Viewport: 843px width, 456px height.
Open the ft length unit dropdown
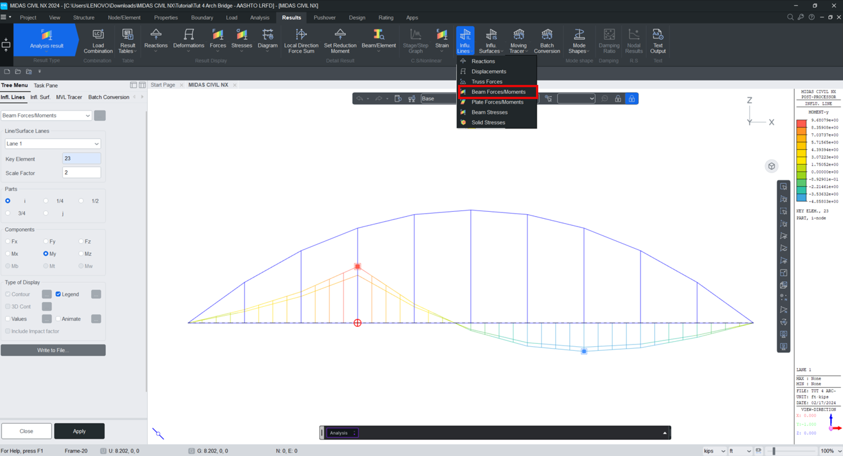[740, 451]
